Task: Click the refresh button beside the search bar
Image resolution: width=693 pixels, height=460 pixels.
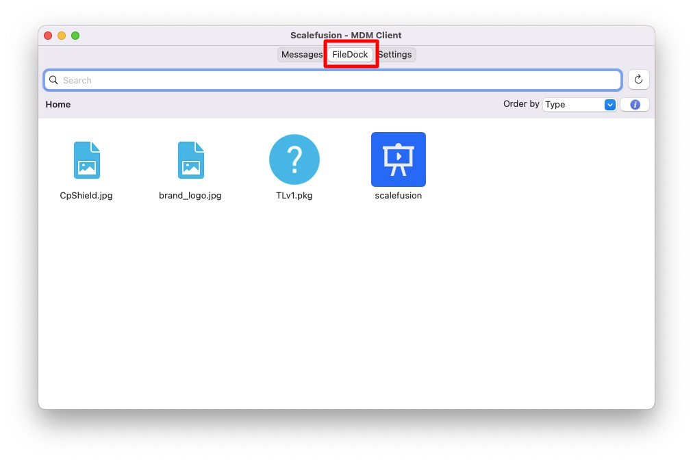Action: tap(638, 79)
